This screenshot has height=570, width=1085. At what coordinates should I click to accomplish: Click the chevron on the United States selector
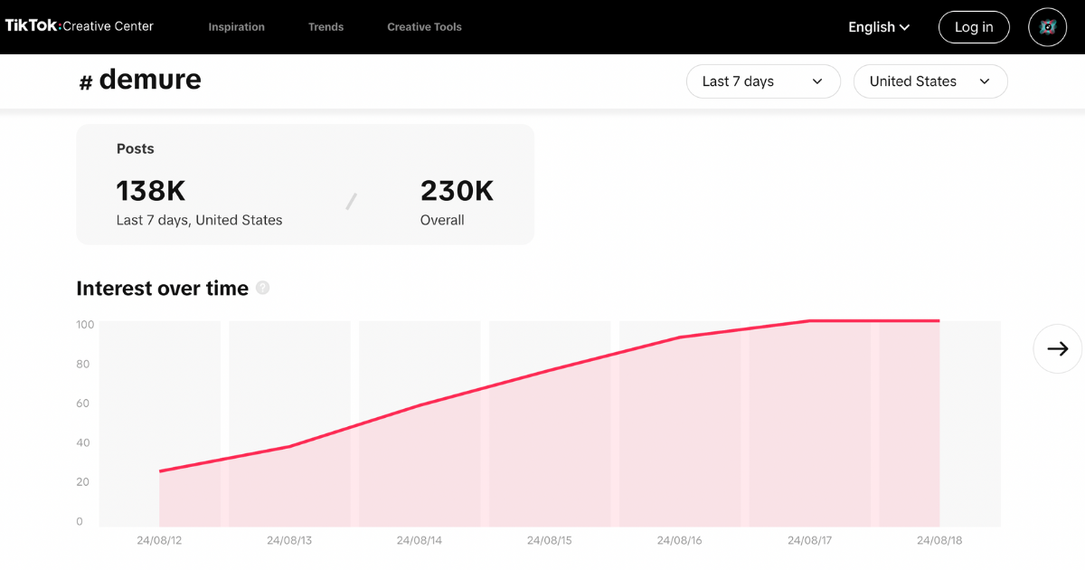click(x=985, y=81)
